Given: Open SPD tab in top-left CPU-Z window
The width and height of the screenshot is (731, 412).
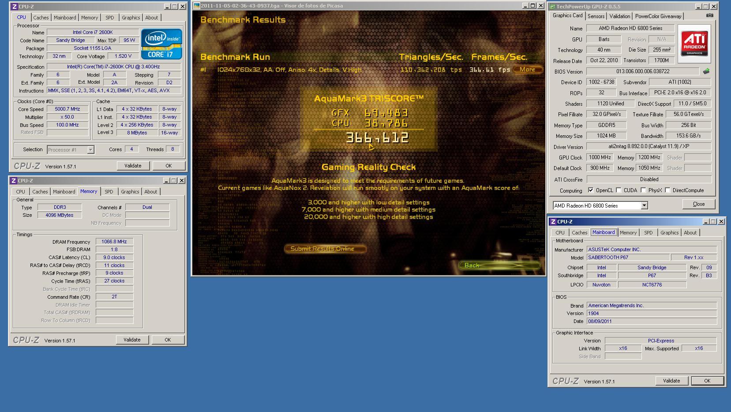Looking at the screenshot, I should pyautogui.click(x=110, y=18).
